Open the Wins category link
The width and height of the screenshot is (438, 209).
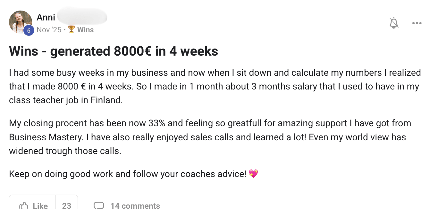(x=85, y=30)
